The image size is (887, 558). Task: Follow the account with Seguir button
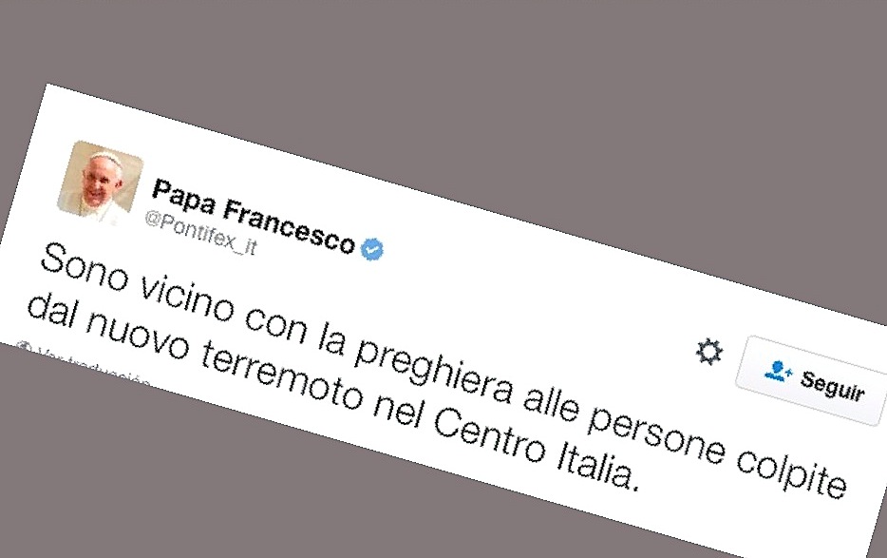[812, 379]
